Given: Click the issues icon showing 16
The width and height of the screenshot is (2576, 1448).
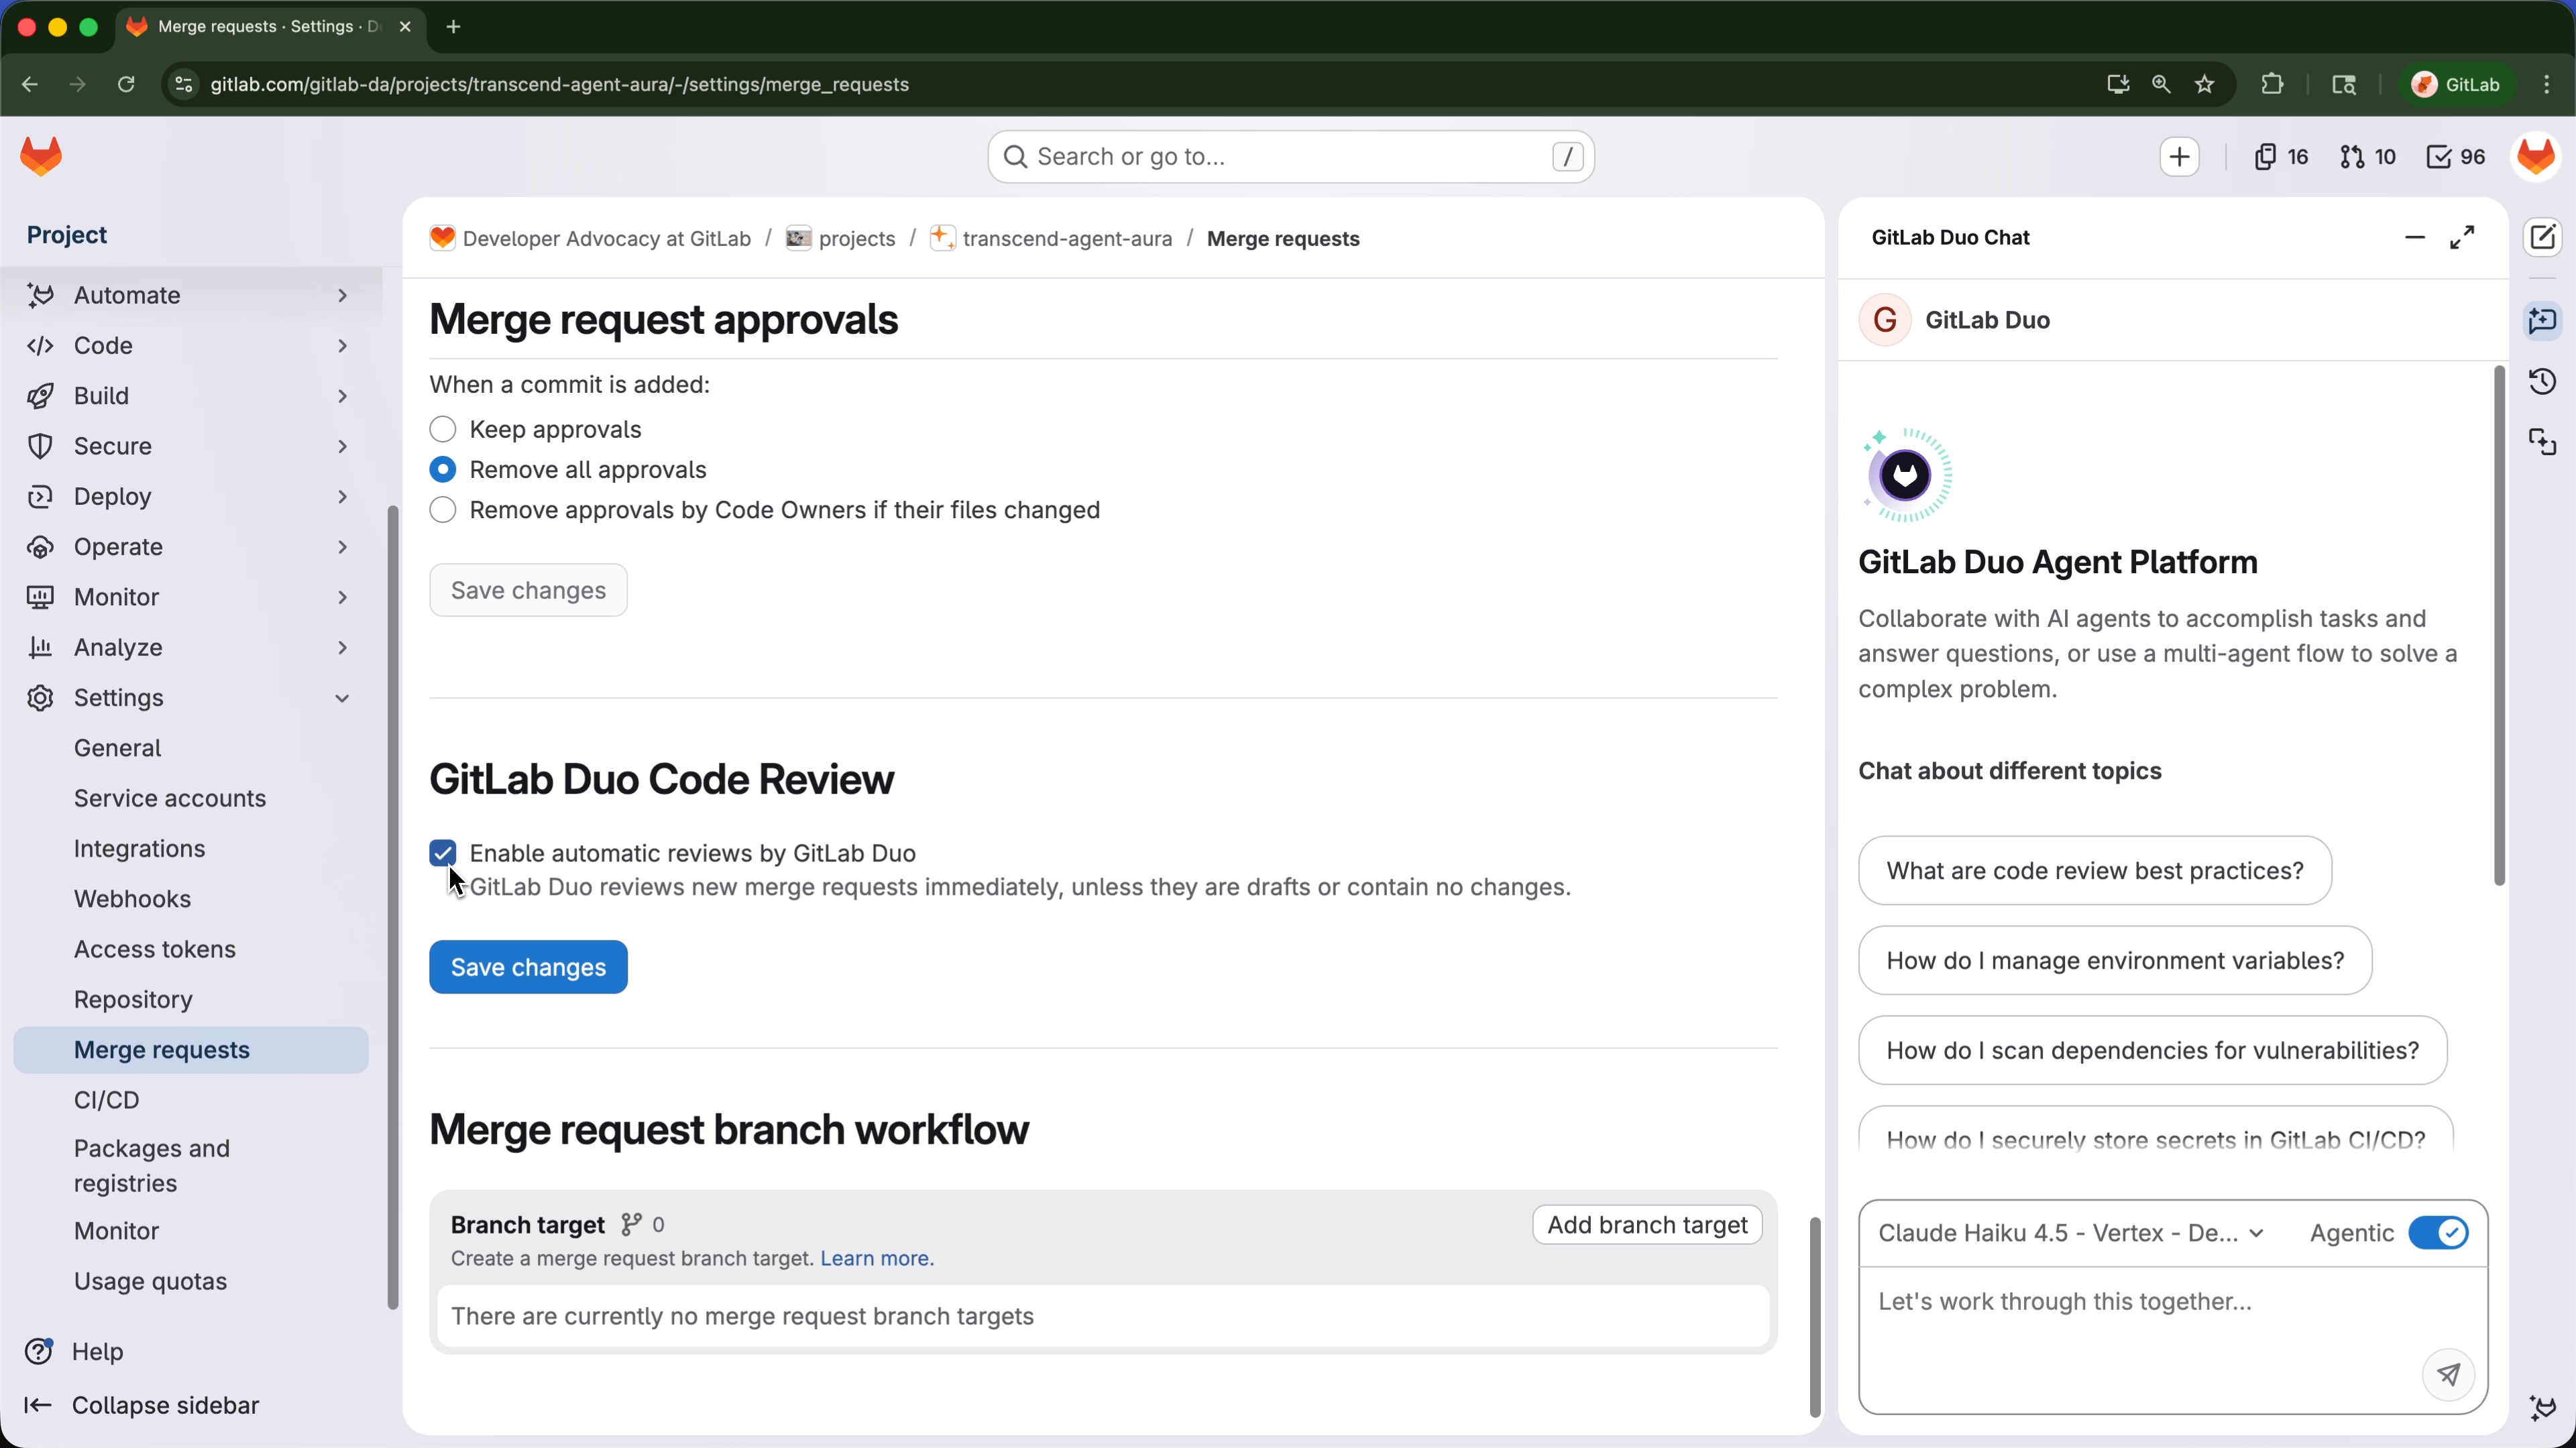Looking at the screenshot, I should (2280, 156).
